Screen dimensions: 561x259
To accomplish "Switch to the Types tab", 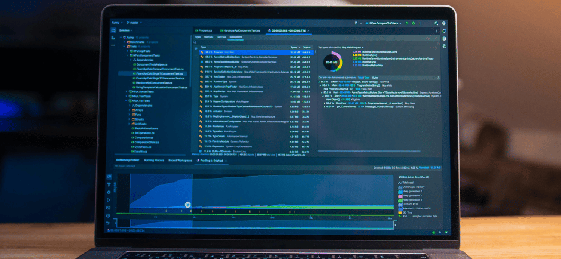I will pos(198,37).
